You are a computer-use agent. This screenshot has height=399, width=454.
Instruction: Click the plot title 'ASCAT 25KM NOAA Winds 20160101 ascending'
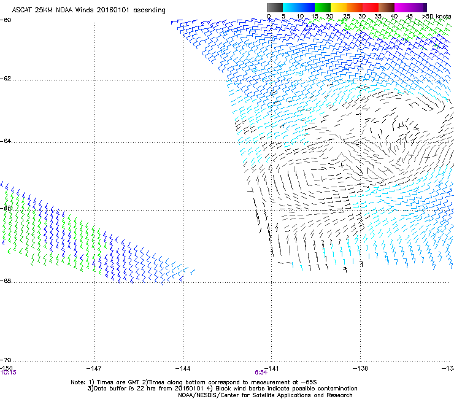pyautogui.click(x=88, y=10)
